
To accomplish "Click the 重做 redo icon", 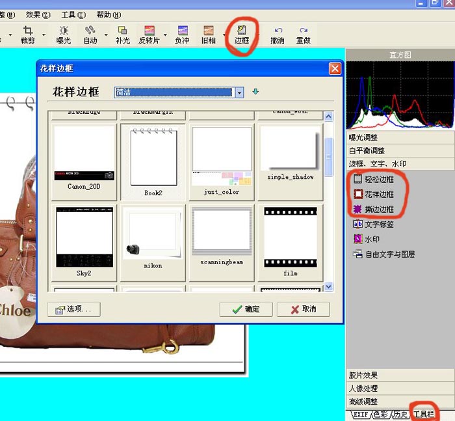I will click(x=304, y=35).
